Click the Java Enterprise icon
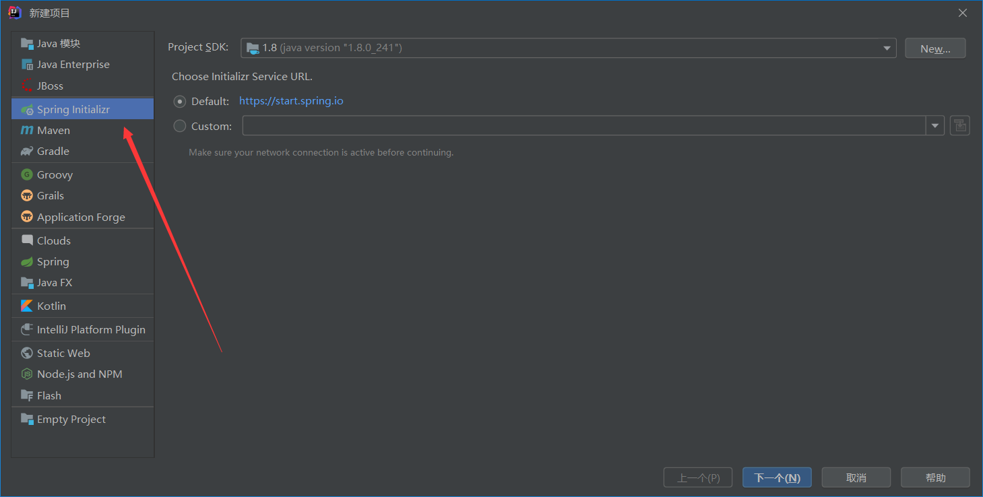The width and height of the screenshot is (983, 497). pyautogui.click(x=27, y=65)
